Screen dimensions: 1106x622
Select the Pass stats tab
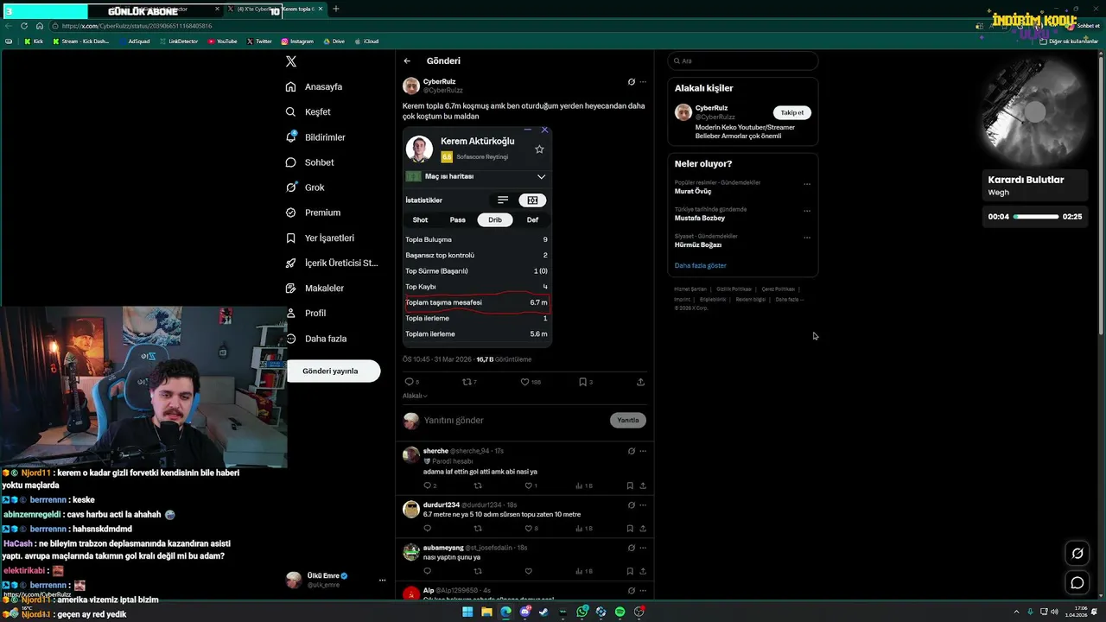[x=457, y=219]
